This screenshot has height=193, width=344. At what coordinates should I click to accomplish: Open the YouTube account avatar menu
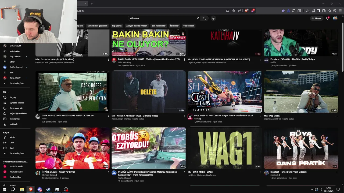tap(335, 18)
